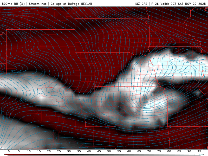Click the "40" label on the color scale
The height and width of the screenshot is (156, 208).
tap(89, 151)
